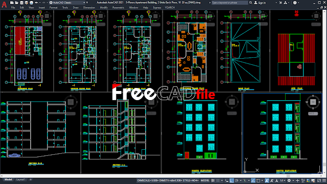Open the Quick Access Toolbar customize arrow
The image size is (327, 184).
[87, 3]
